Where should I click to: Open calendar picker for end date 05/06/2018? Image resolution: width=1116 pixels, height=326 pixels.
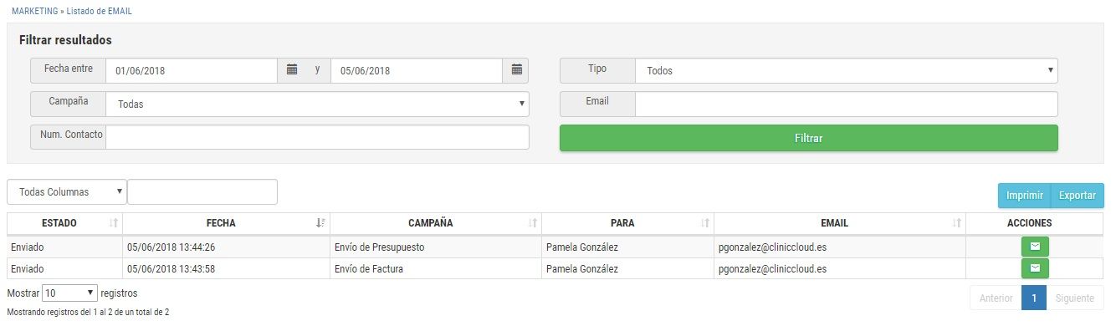[x=516, y=70]
